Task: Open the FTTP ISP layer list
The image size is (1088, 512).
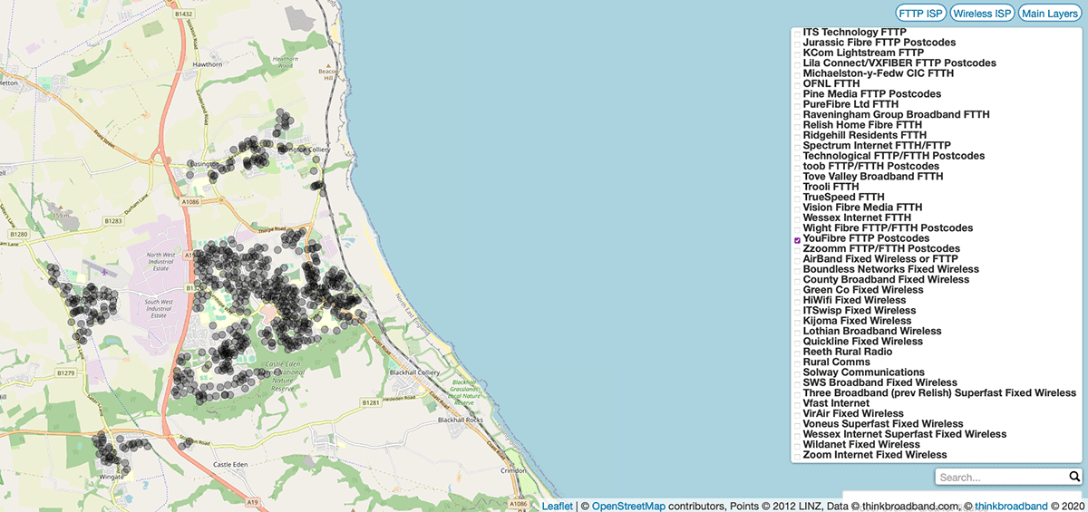Action: pos(920,14)
